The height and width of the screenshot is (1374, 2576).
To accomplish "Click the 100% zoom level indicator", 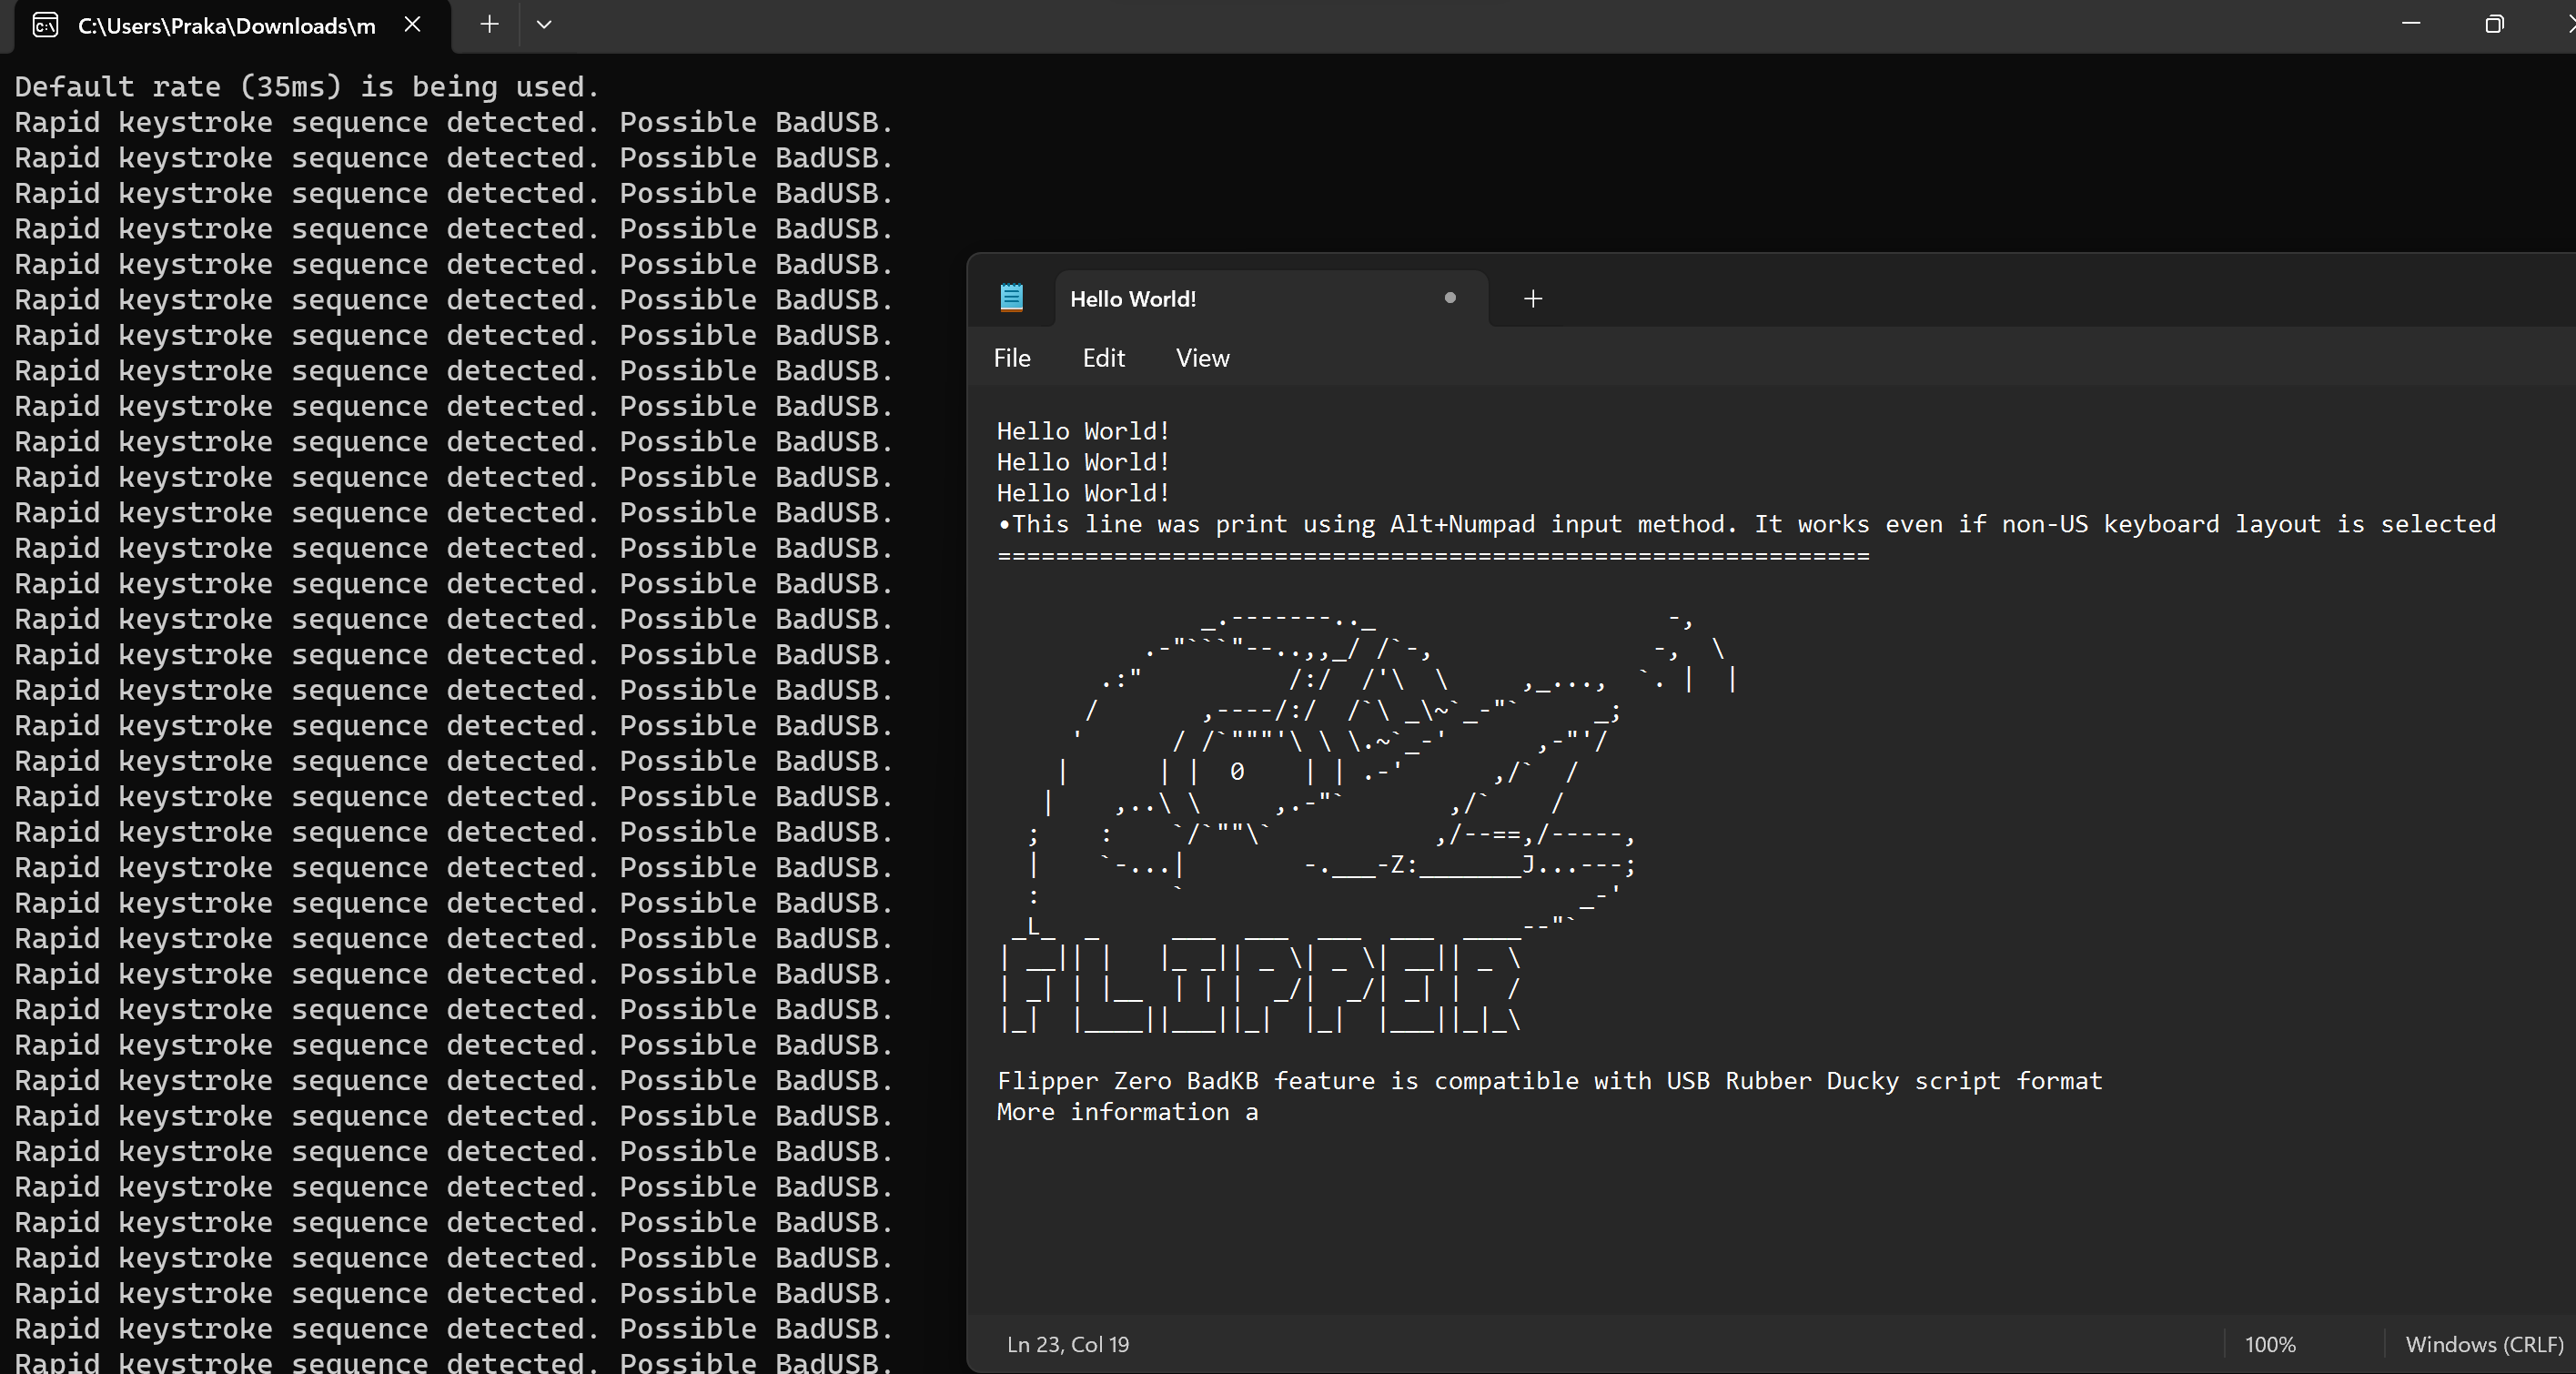I will [2270, 1344].
